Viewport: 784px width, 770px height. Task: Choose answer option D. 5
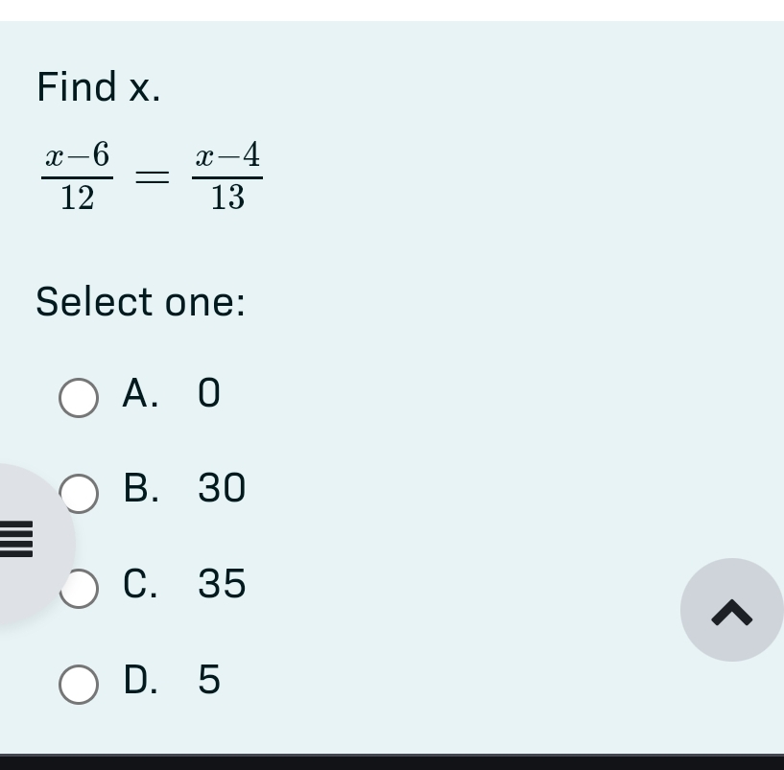coord(173,681)
